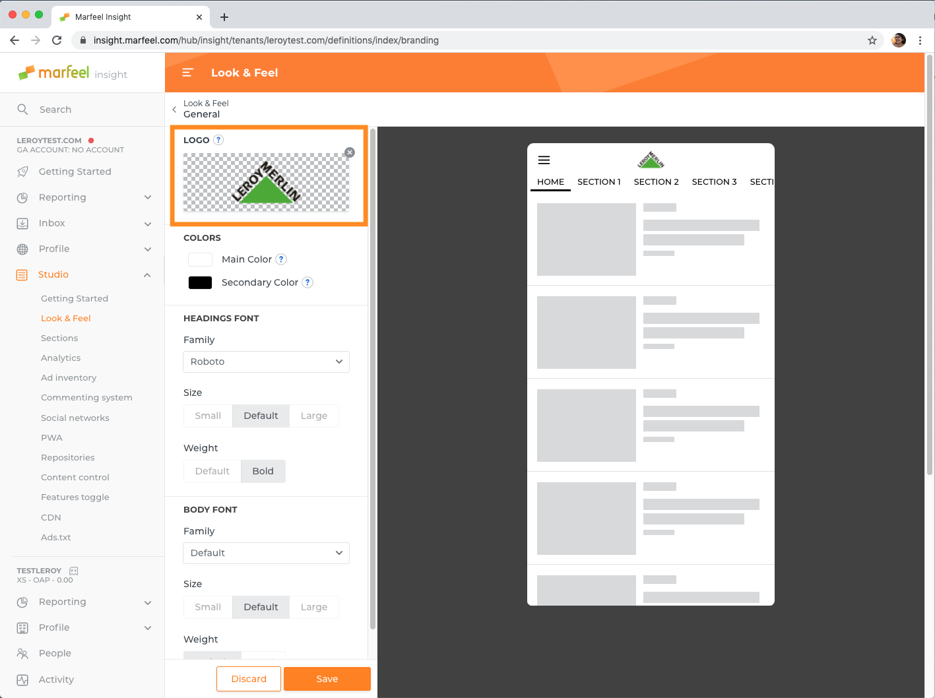Viewport: 935px width, 698px height.
Task: Open the Chrome three-dot menu
Action: point(920,40)
